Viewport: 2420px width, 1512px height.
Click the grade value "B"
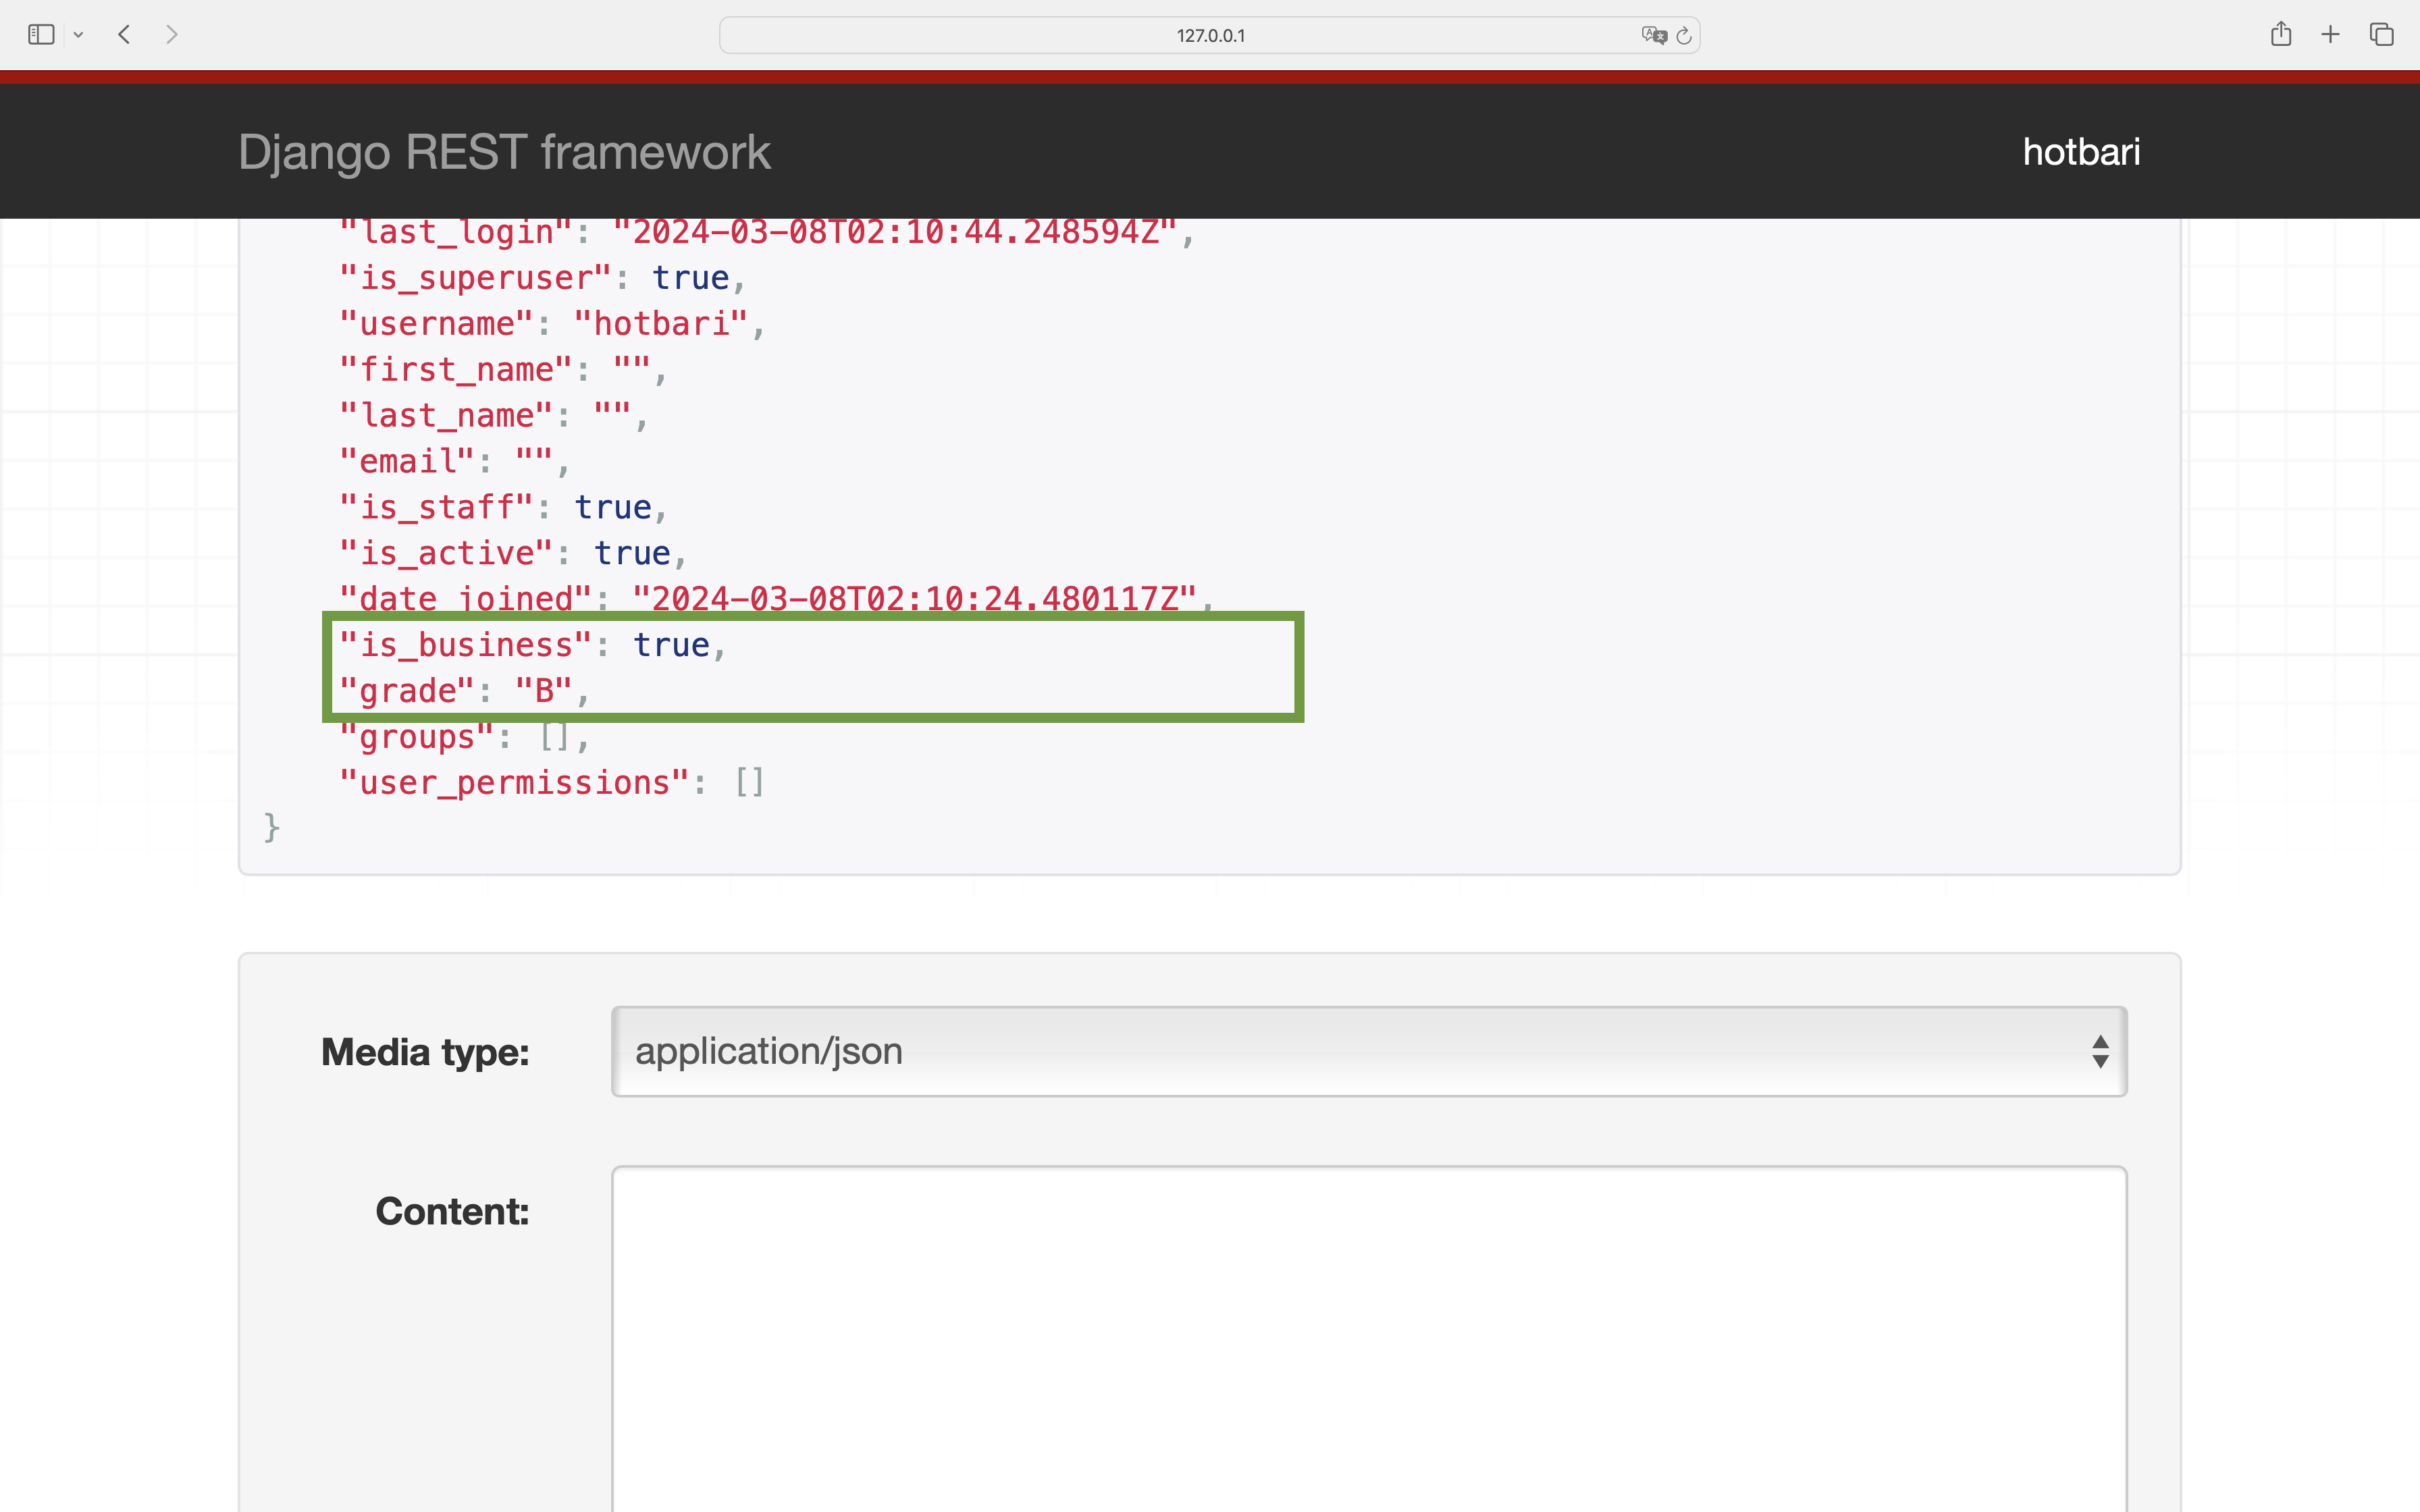[x=544, y=691]
